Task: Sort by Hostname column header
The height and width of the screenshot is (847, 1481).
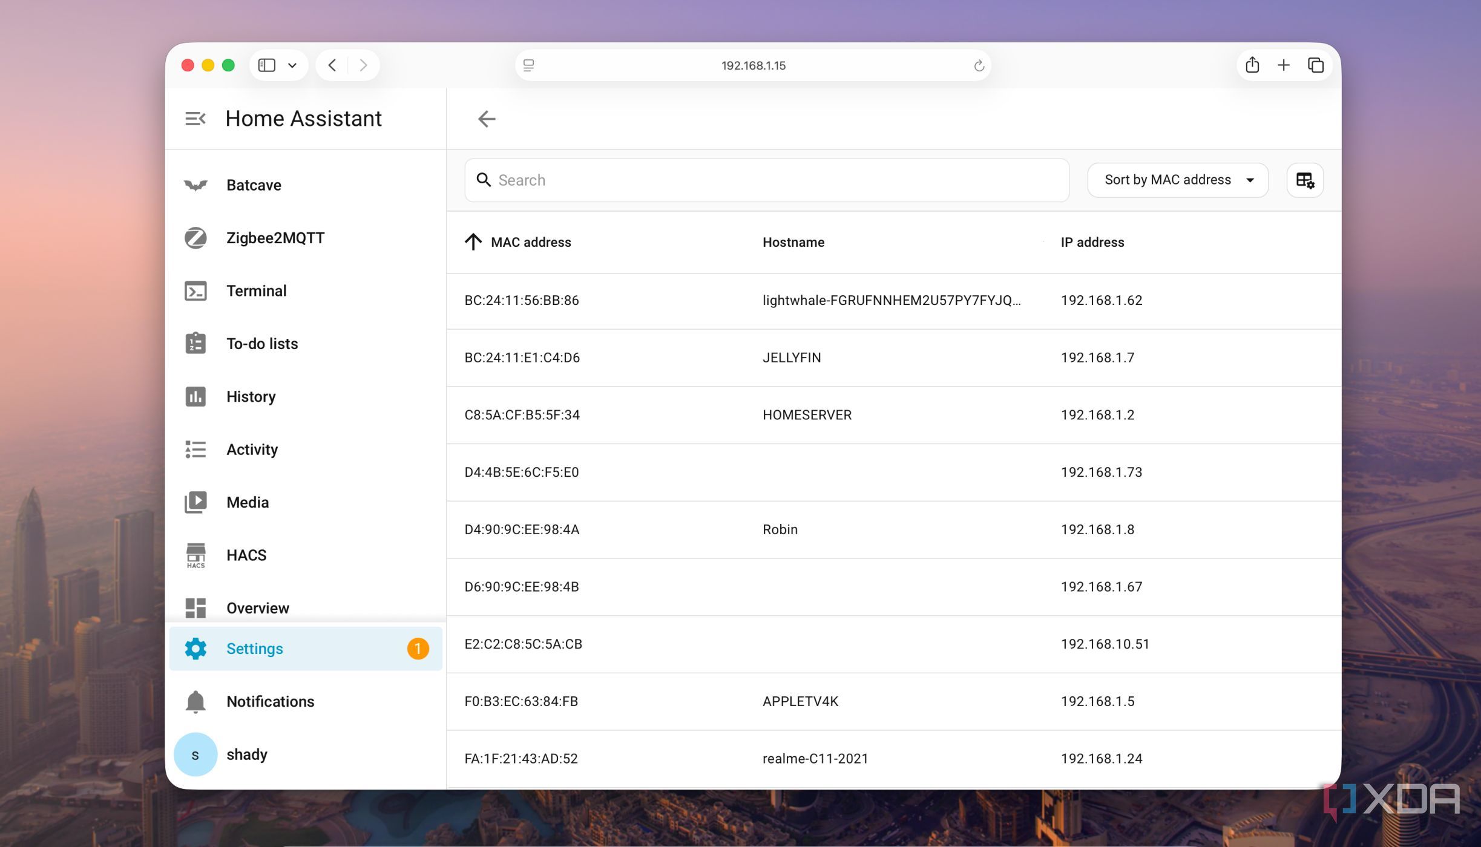Action: (793, 242)
